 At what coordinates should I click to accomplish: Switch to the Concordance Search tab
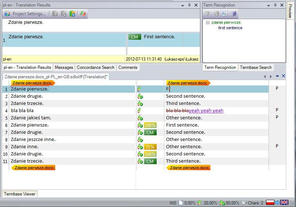tap(96, 67)
